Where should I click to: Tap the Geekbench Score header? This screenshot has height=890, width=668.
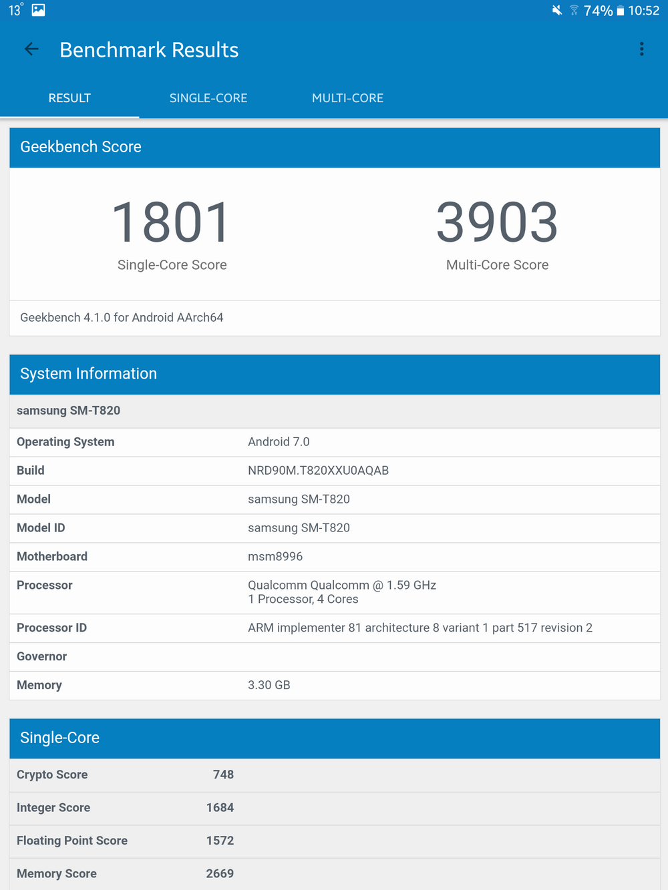(335, 148)
